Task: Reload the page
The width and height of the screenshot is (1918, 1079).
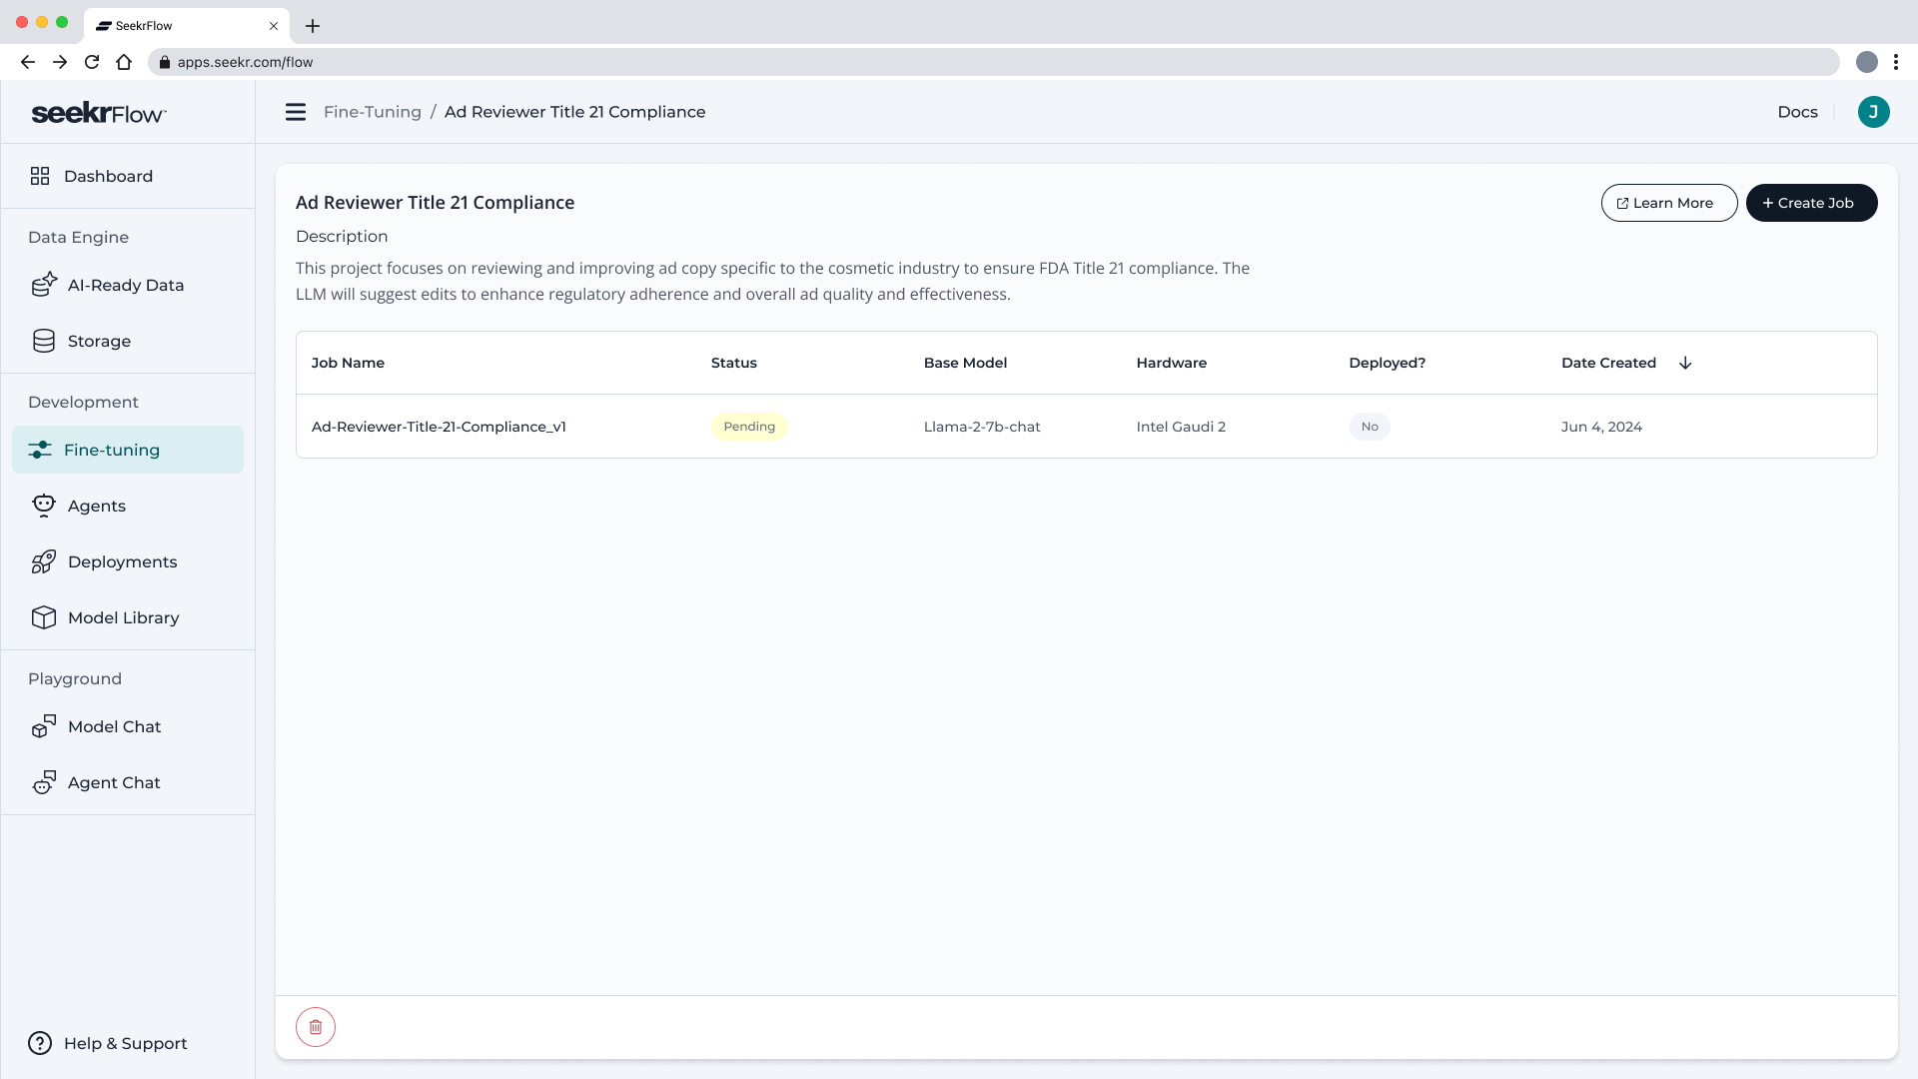Action: 92,62
